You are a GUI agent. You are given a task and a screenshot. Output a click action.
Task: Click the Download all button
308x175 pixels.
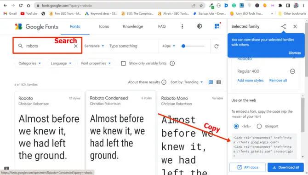tap(285, 167)
